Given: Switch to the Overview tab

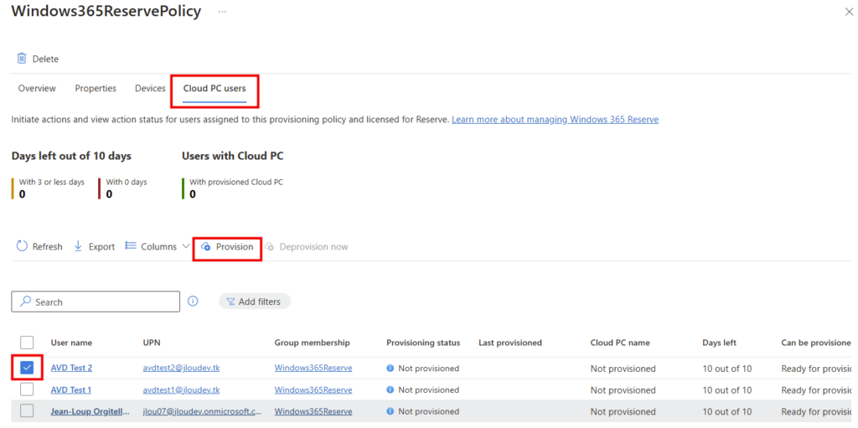Looking at the screenshot, I should (37, 88).
